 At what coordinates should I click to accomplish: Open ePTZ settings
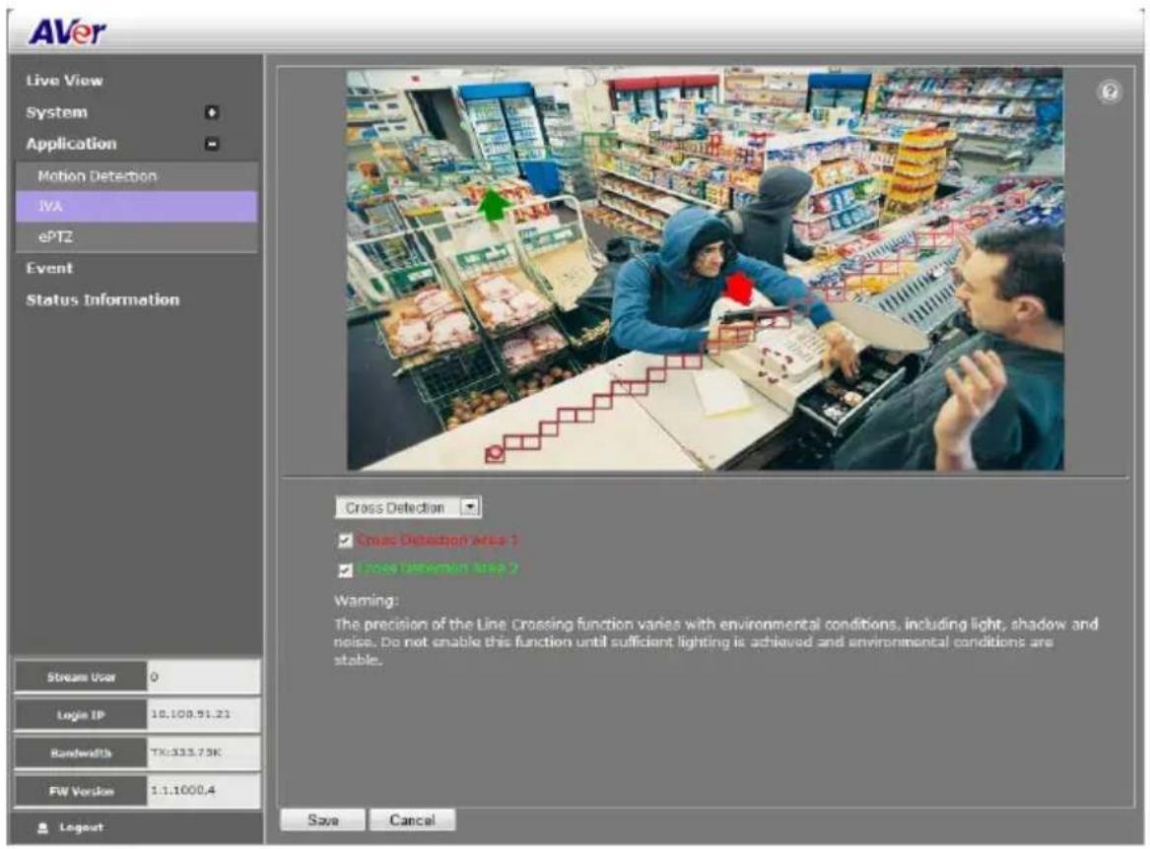click(x=137, y=236)
